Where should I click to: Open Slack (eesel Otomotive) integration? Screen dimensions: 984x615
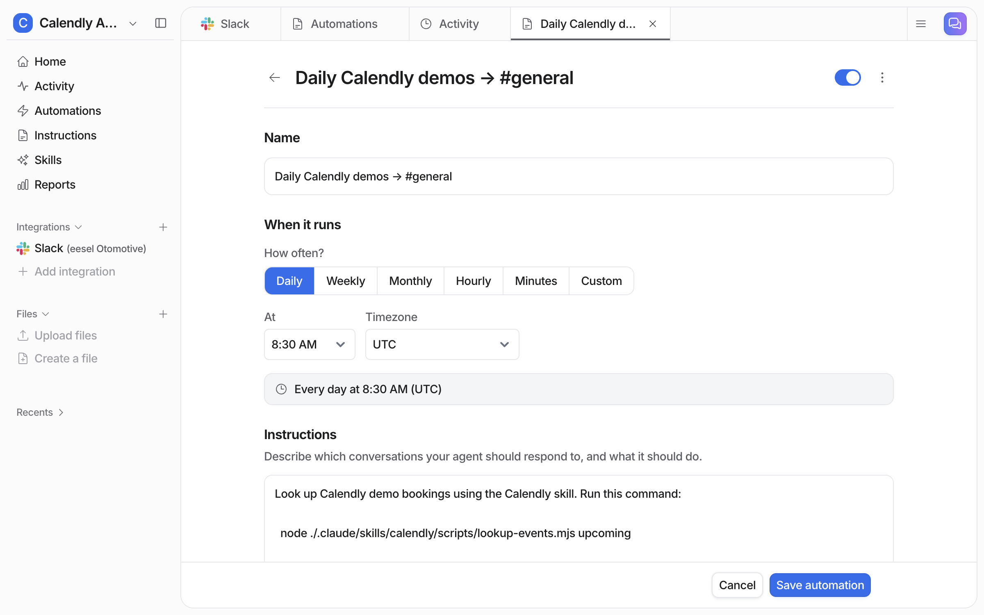click(x=81, y=248)
